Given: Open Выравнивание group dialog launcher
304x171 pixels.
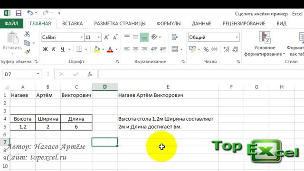Looking at the screenshot, I should click(183, 62).
